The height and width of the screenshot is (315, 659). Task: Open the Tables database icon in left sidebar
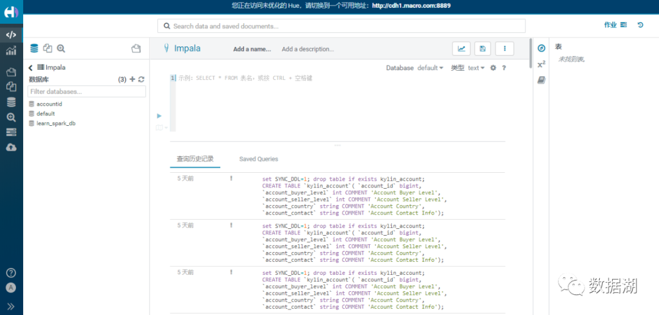[12, 102]
